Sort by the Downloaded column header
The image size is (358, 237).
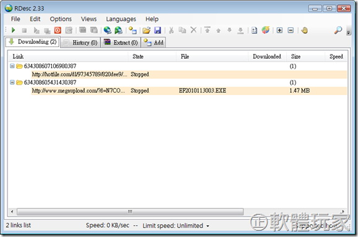267,56
